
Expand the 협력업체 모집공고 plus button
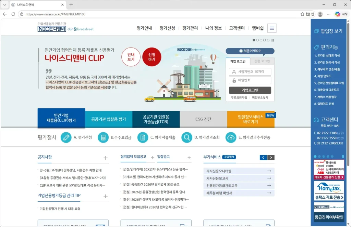[x=152, y=158]
